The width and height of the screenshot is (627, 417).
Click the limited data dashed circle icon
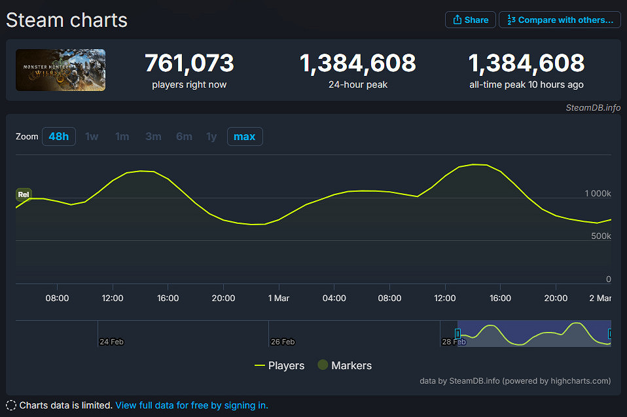point(11,405)
